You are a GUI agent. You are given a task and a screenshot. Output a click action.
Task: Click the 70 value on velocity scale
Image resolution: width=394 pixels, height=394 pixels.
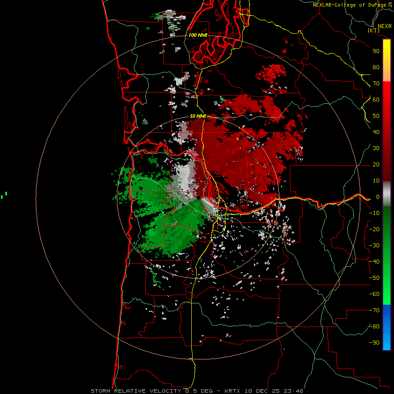click(376, 84)
